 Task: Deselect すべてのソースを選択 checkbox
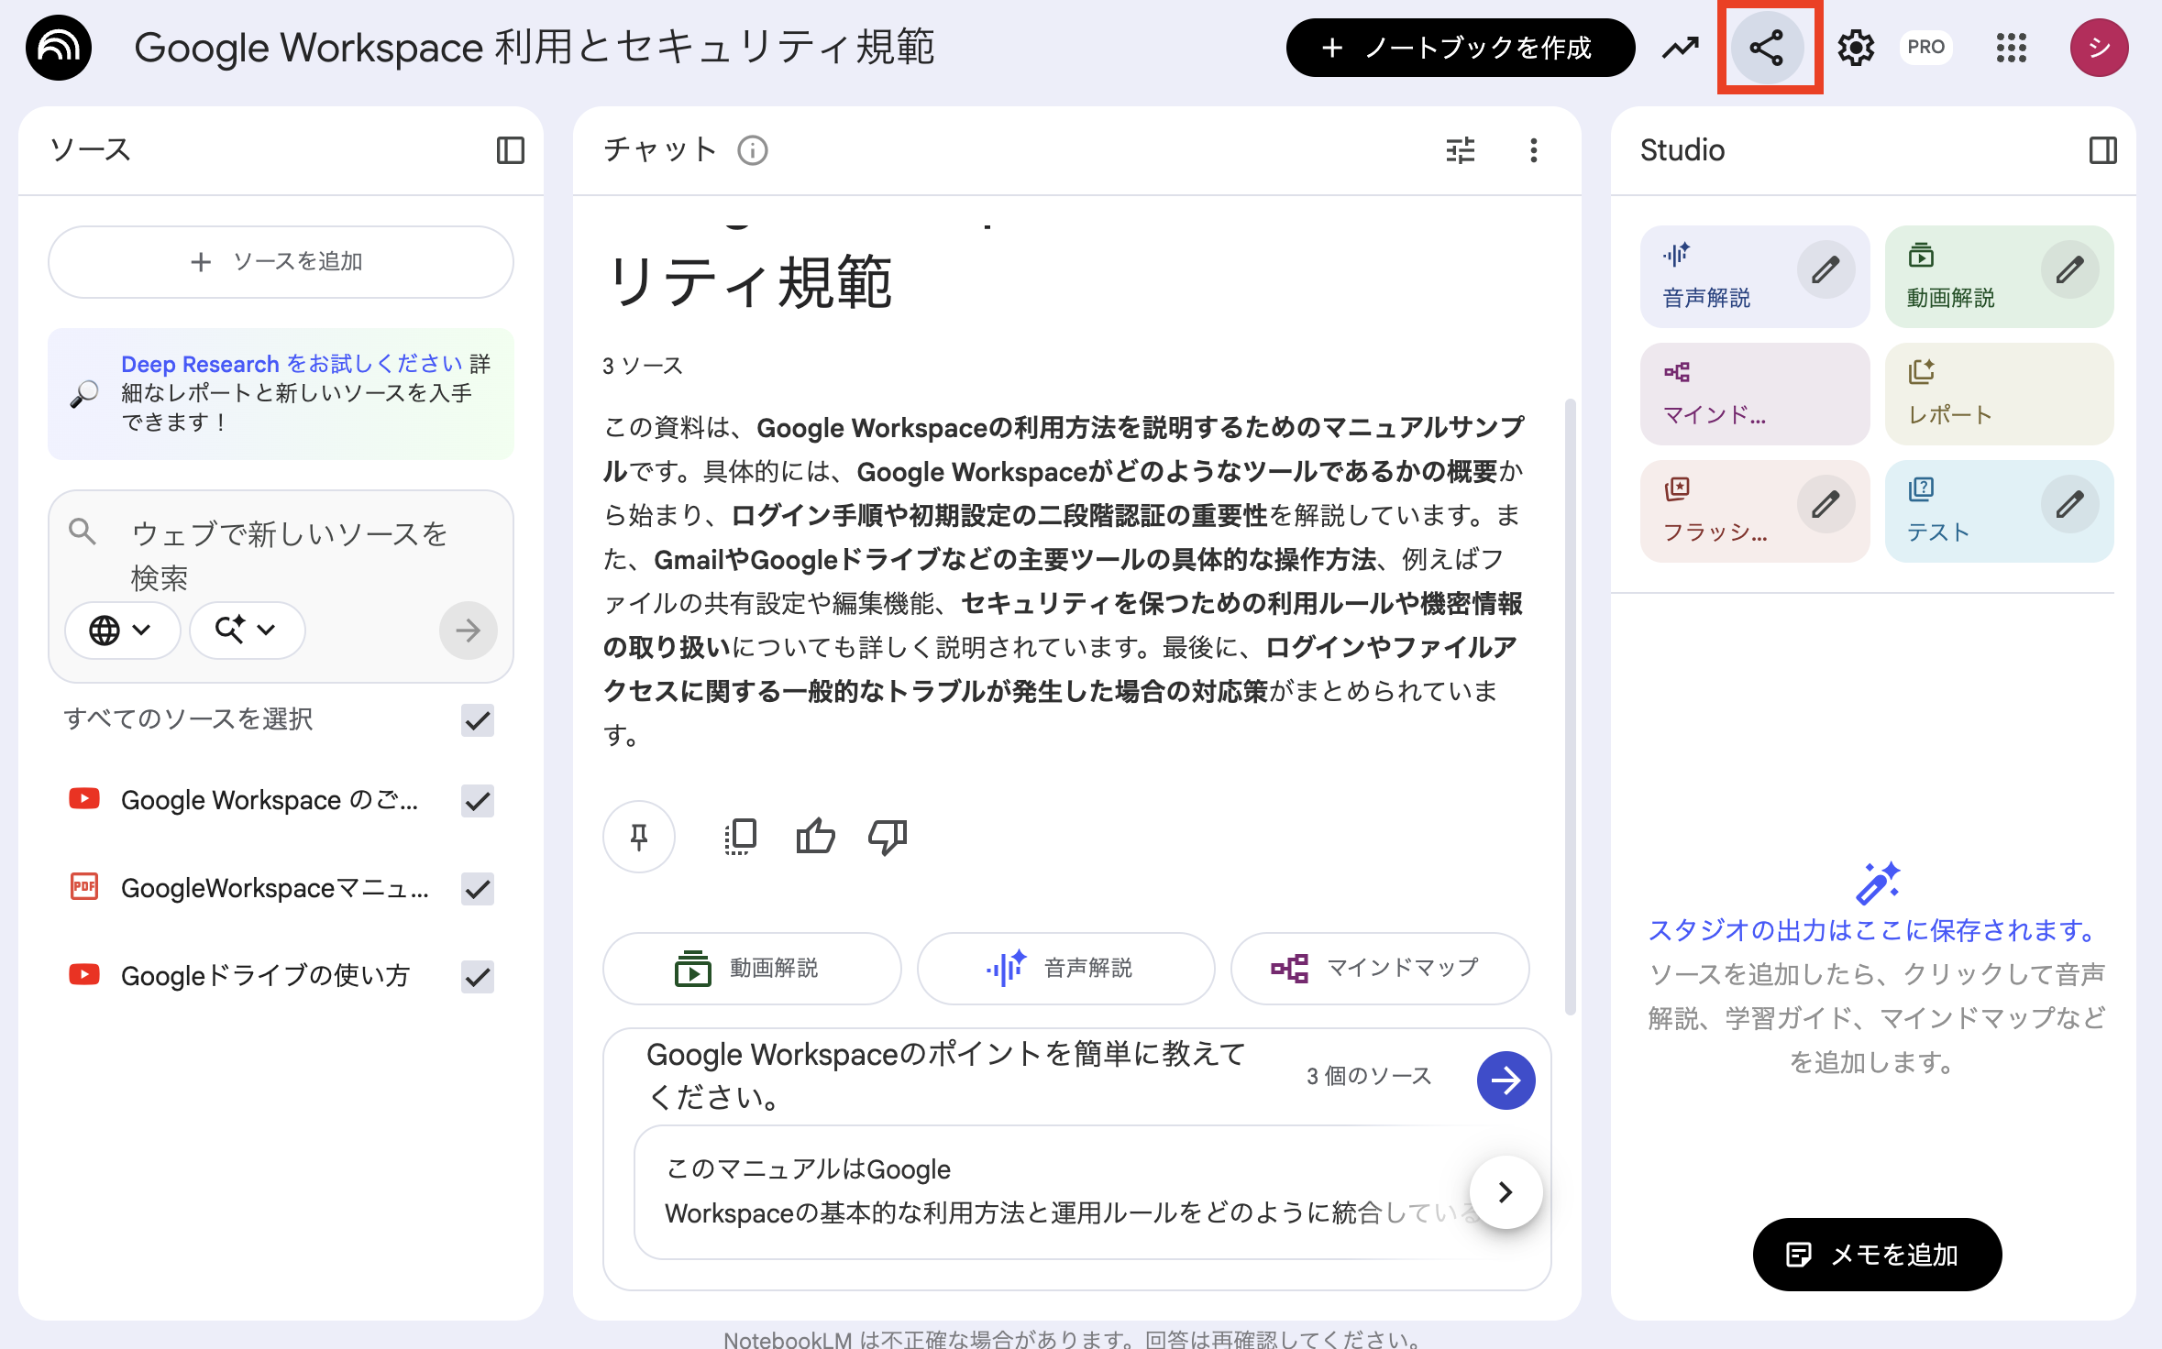pos(476,721)
